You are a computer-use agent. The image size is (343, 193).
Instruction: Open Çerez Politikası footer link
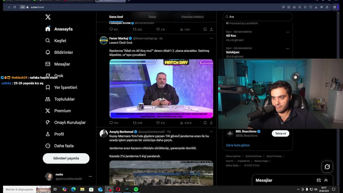tap(274, 156)
